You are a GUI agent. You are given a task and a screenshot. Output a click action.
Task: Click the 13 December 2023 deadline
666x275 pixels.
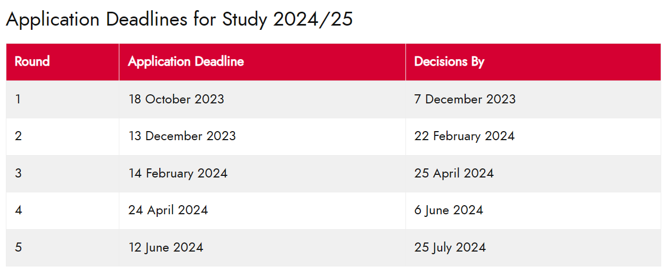[182, 136]
